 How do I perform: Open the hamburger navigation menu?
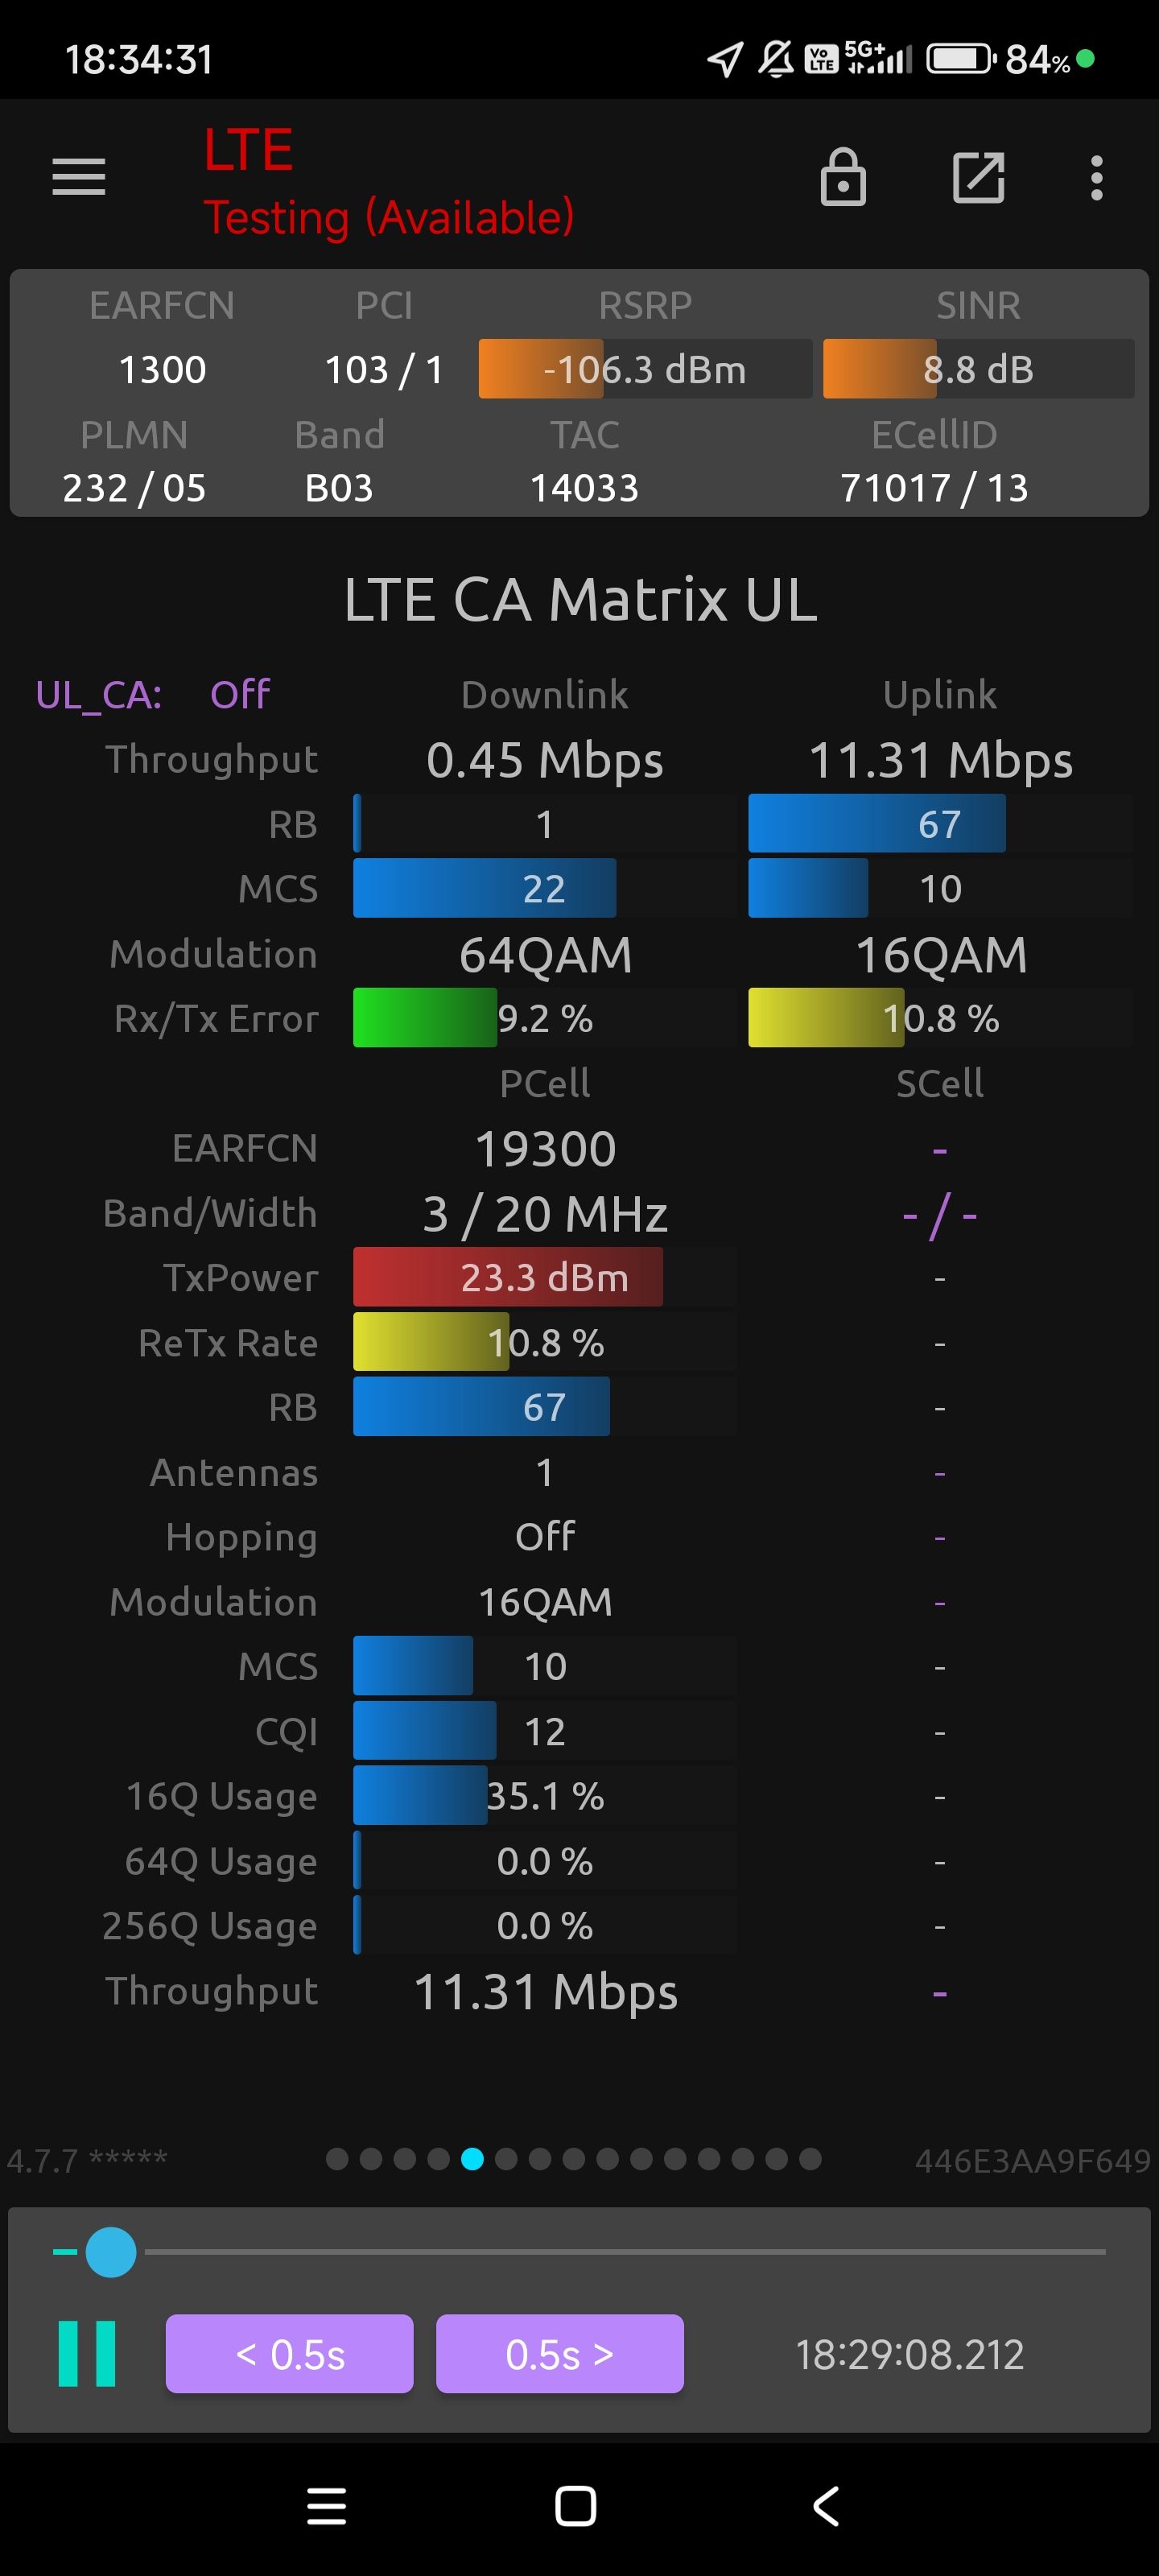pyautogui.click(x=78, y=178)
